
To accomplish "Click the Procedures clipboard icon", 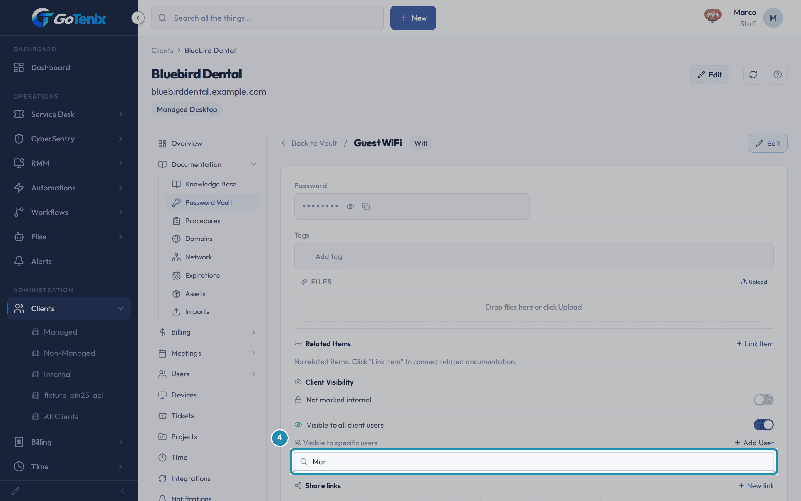I will point(176,221).
